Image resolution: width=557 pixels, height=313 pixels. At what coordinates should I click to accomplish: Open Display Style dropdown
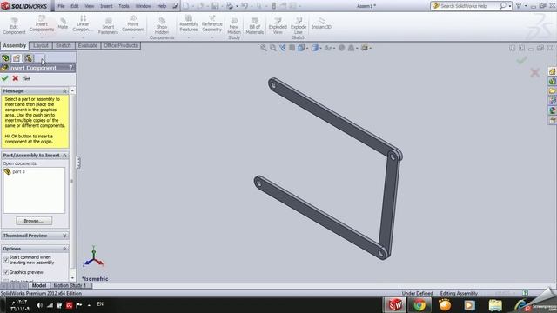316,48
